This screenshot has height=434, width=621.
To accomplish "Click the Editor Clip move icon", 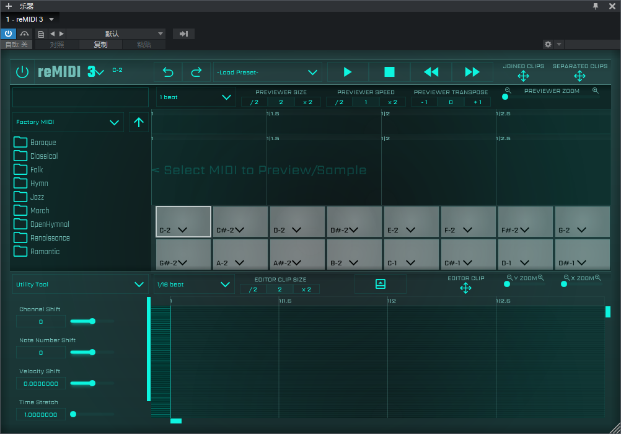I will click(x=466, y=288).
